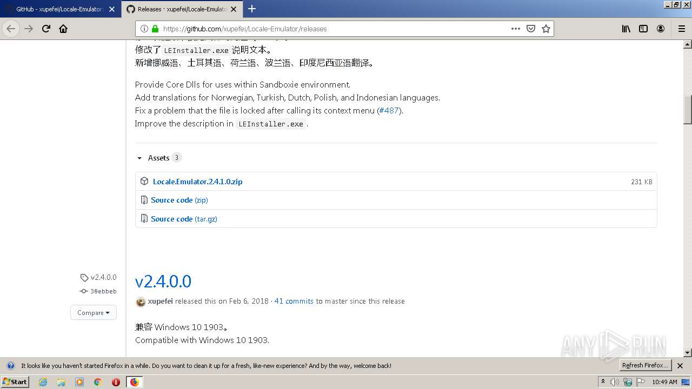The height and width of the screenshot is (389, 692).
Task: Click the forward navigation arrow
Action: tap(29, 29)
